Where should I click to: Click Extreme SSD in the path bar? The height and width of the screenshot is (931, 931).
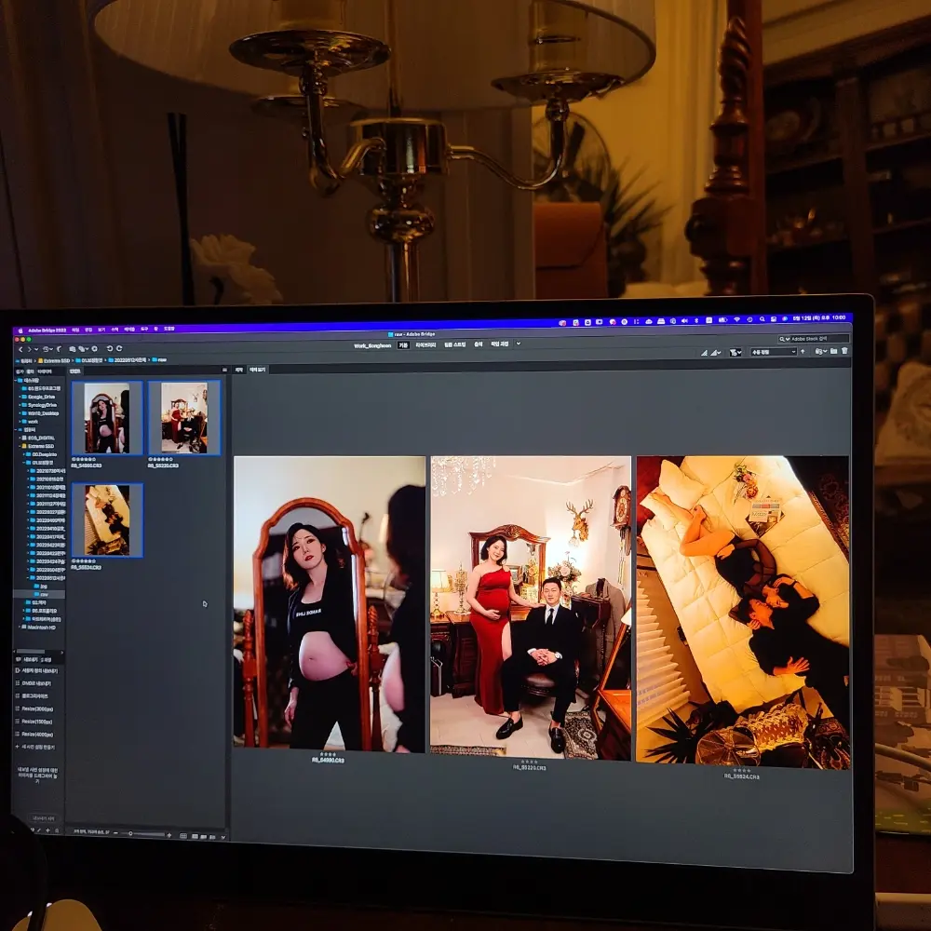(x=54, y=360)
